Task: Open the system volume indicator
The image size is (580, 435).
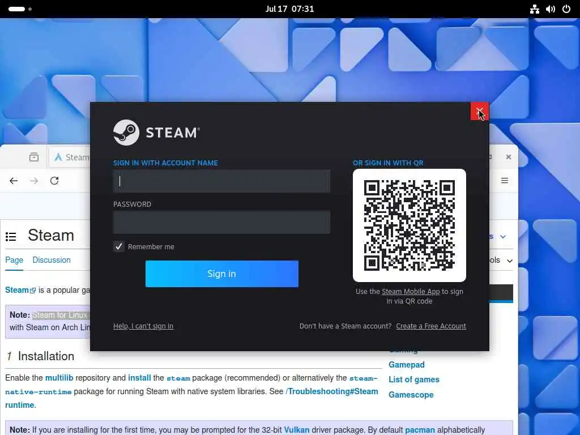Action: click(551, 9)
